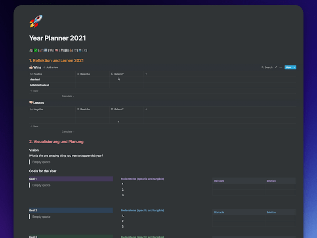Open the money bag emoji link
The height and width of the screenshot is (238, 317).
71,50
